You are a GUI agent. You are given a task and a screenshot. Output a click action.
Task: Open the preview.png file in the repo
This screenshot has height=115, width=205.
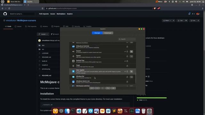(x=46, y=69)
